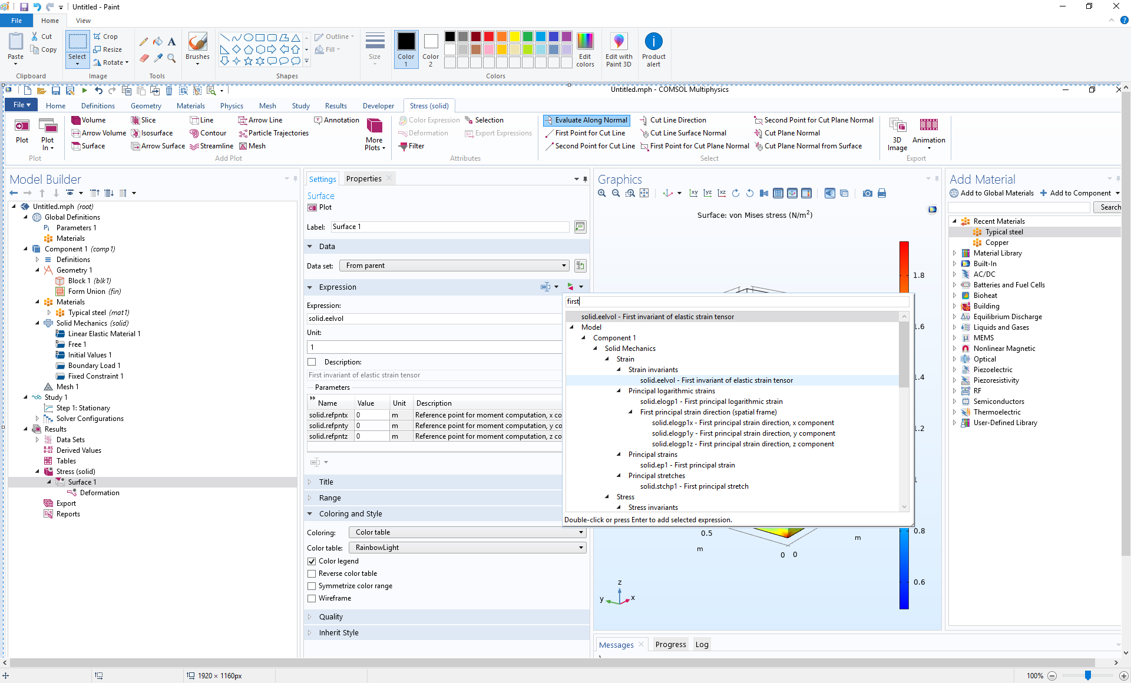Image resolution: width=1131 pixels, height=683 pixels.
Task: Enable the Wireframe checkbox
Action: 312,598
